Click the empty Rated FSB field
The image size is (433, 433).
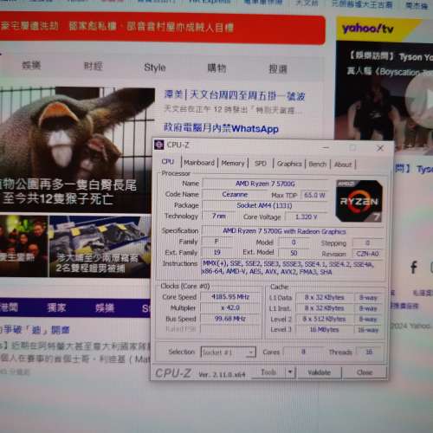tap(230, 329)
